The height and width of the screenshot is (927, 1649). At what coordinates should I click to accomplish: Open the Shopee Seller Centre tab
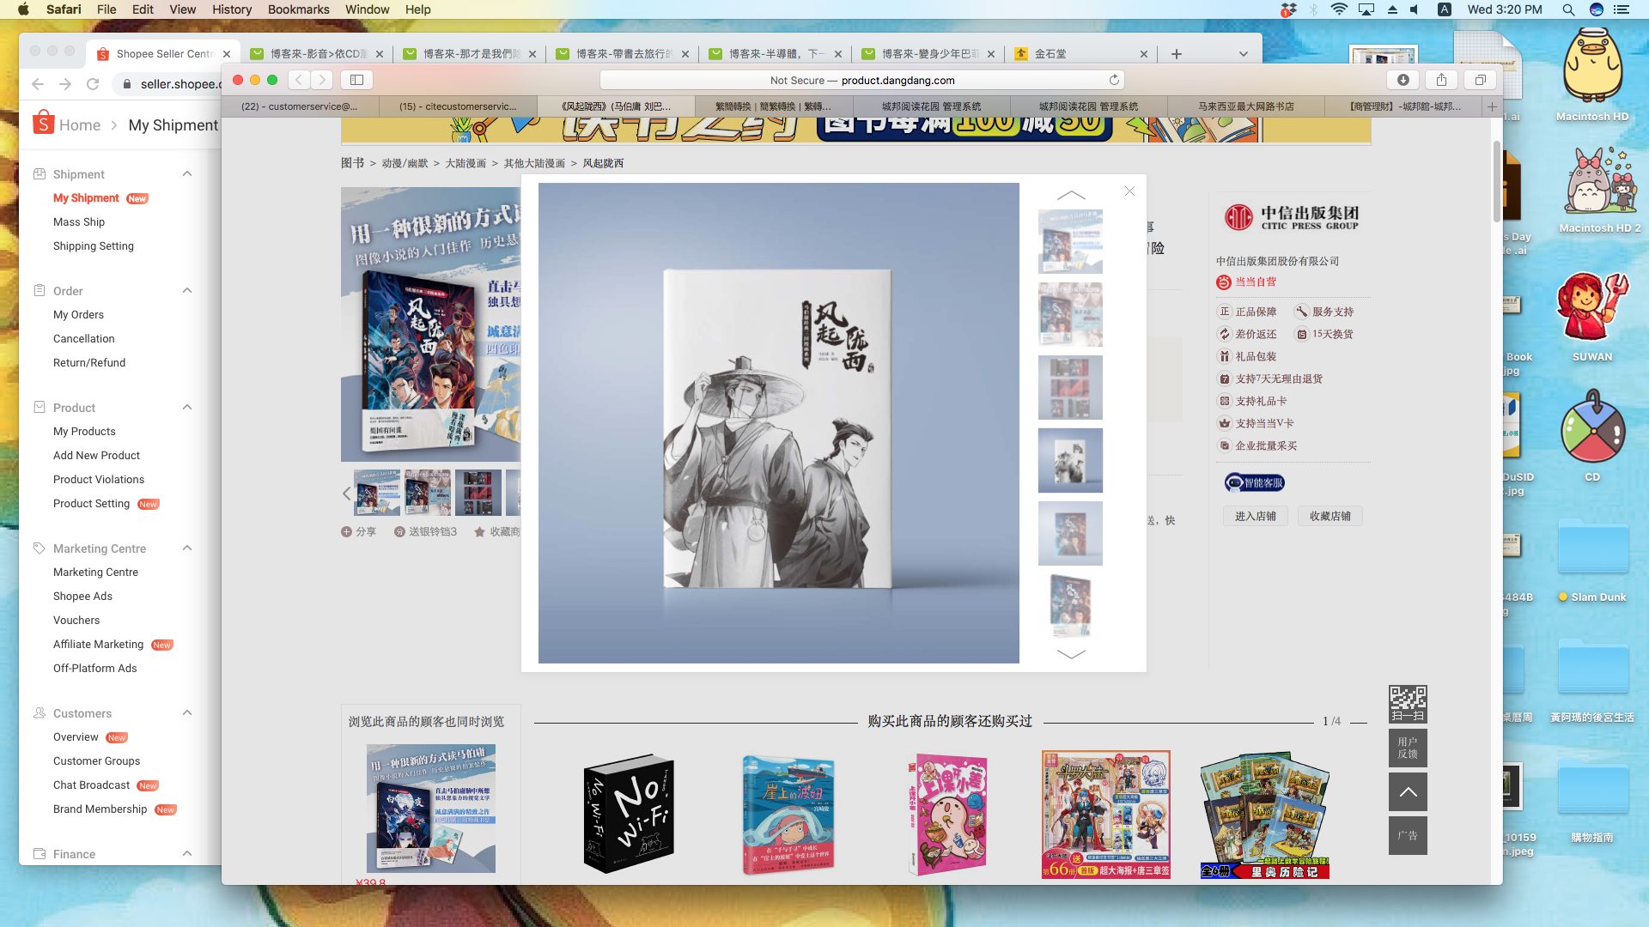[162, 53]
